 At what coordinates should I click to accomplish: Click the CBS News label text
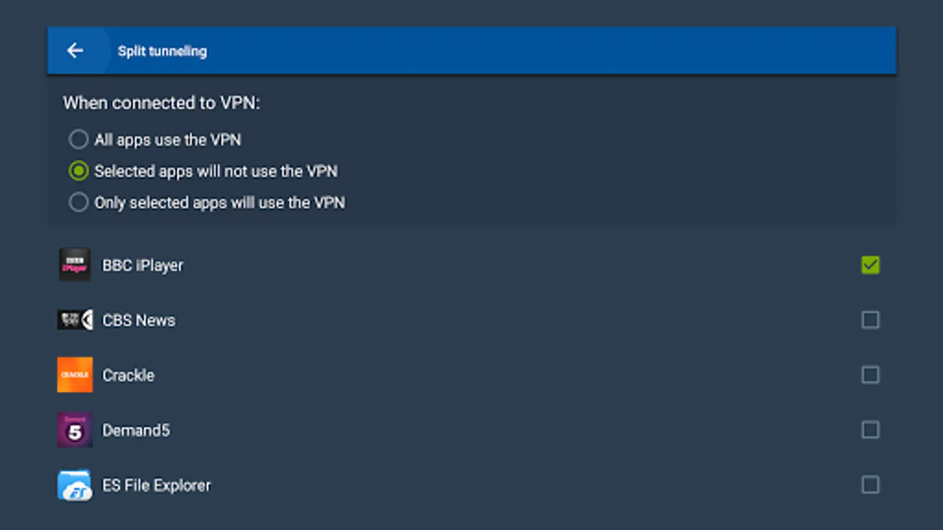139,320
